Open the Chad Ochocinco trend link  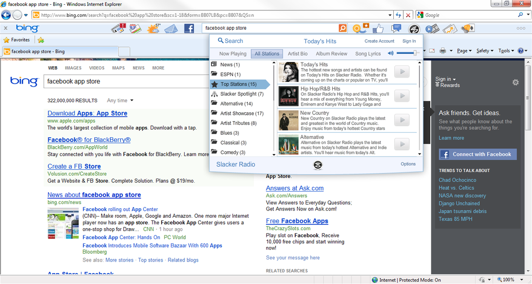click(457, 180)
